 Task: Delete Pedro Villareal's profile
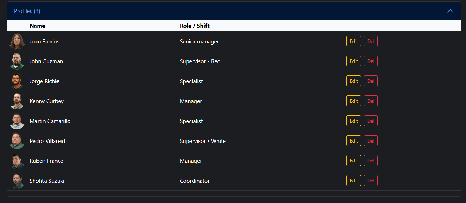(371, 141)
